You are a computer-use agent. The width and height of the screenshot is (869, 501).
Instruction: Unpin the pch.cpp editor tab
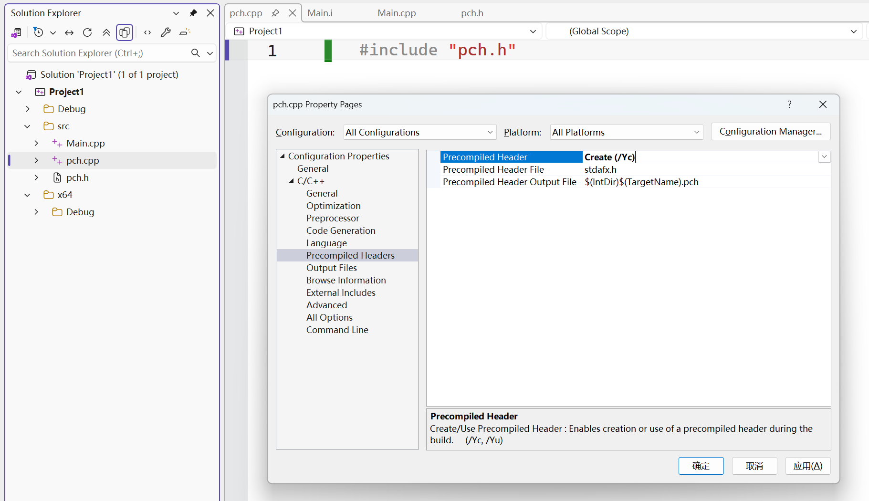coord(275,13)
